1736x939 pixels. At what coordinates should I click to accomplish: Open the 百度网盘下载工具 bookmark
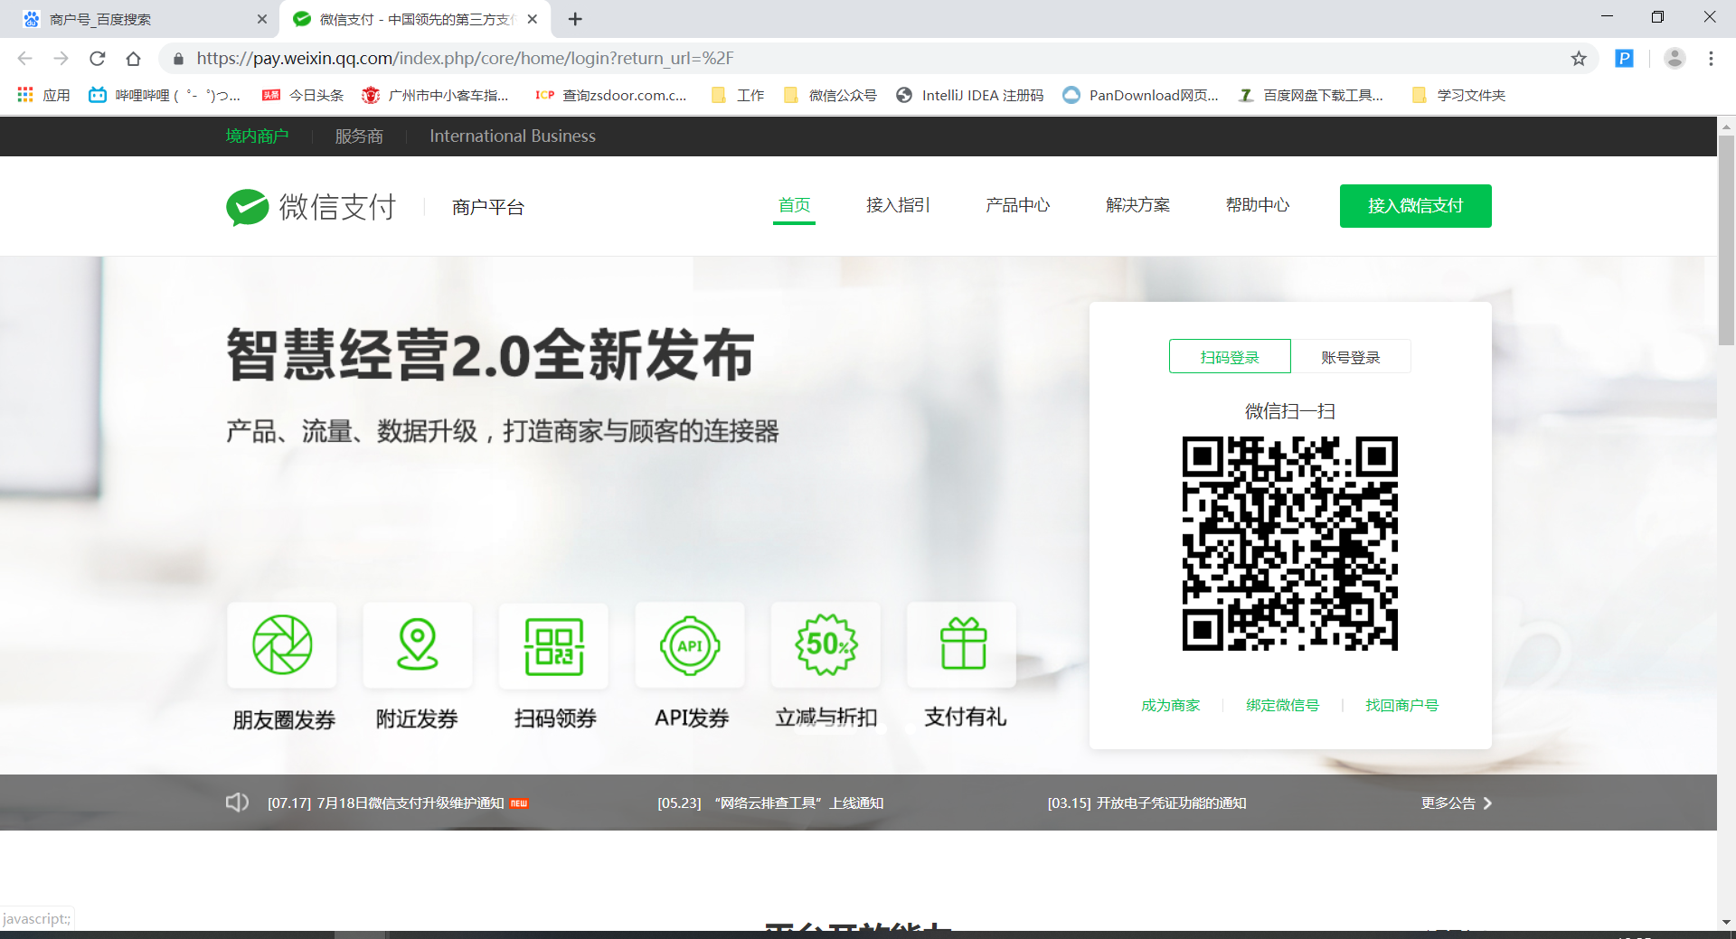[1311, 95]
